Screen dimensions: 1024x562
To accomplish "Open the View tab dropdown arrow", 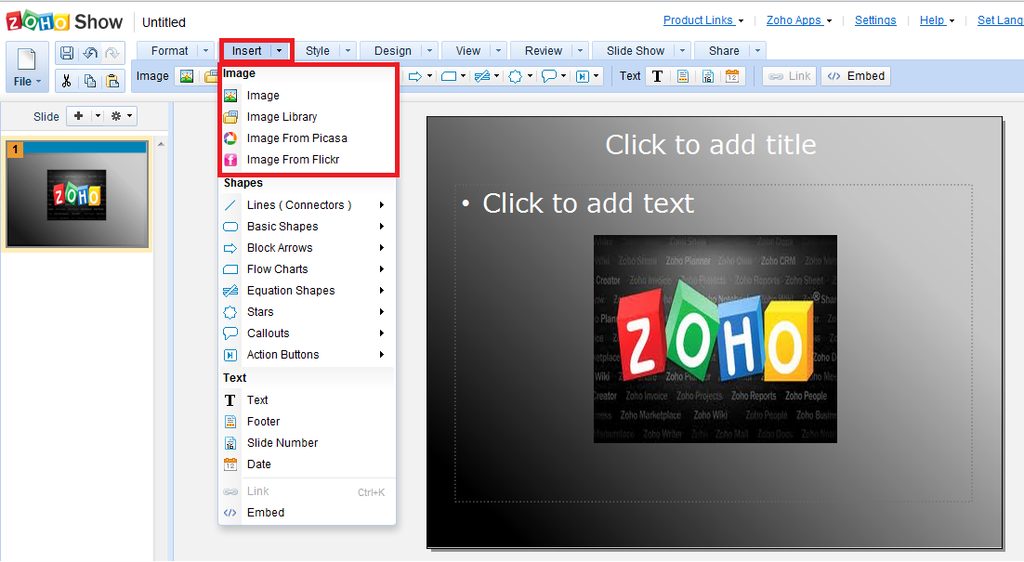I will click(x=499, y=51).
